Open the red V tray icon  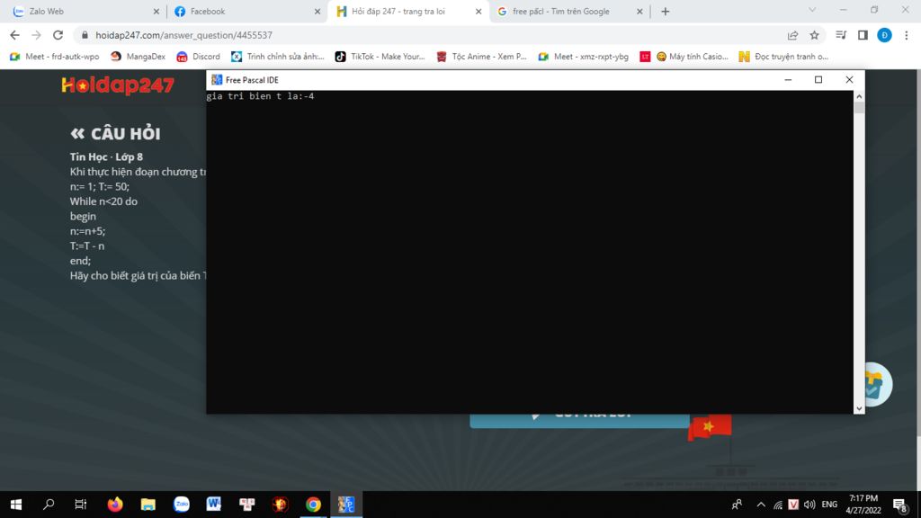[x=793, y=505]
